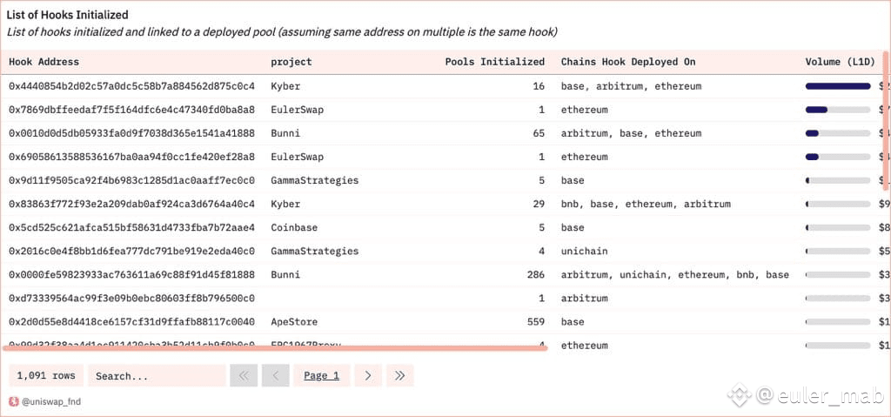Click the 'arbitrum, base, ethereum' chains cell
The width and height of the screenshot is (891, 417).
(x=632, y=133)
